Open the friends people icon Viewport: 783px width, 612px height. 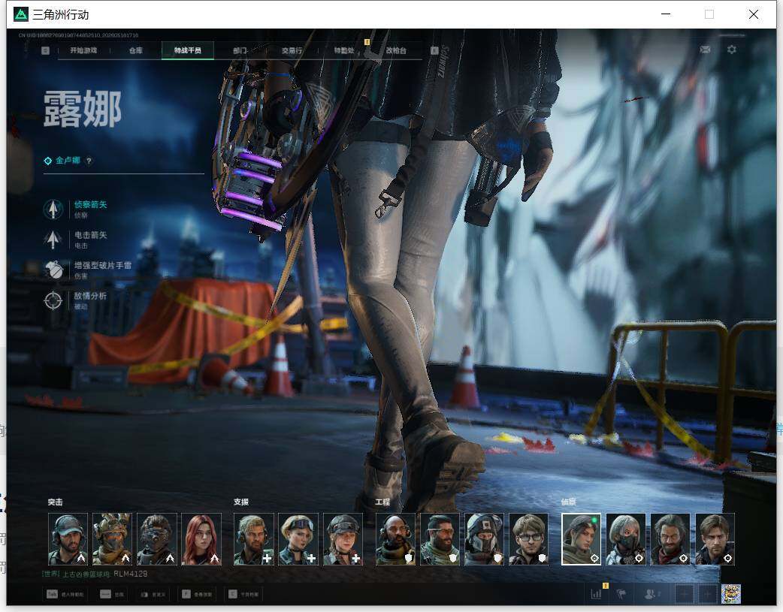click(x=651, y=593)
